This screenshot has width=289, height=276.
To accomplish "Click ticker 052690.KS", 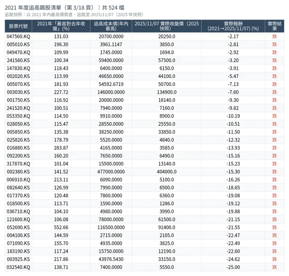I will point(18,227).
